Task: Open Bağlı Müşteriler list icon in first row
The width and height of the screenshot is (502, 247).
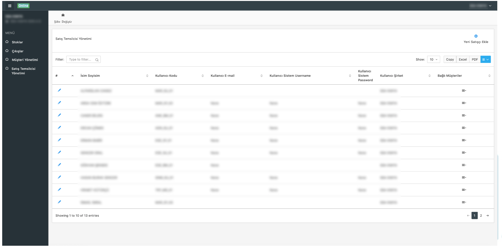Action: pos(464,91)
